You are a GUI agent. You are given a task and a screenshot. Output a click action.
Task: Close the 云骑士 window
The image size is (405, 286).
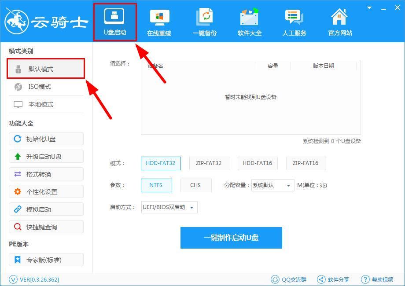coord(398,8)
